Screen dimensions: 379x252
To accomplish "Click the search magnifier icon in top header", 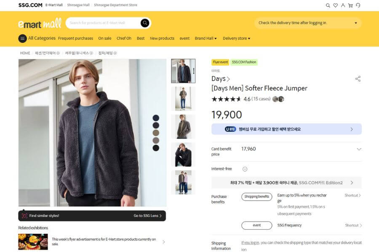I will pos(328,5).
